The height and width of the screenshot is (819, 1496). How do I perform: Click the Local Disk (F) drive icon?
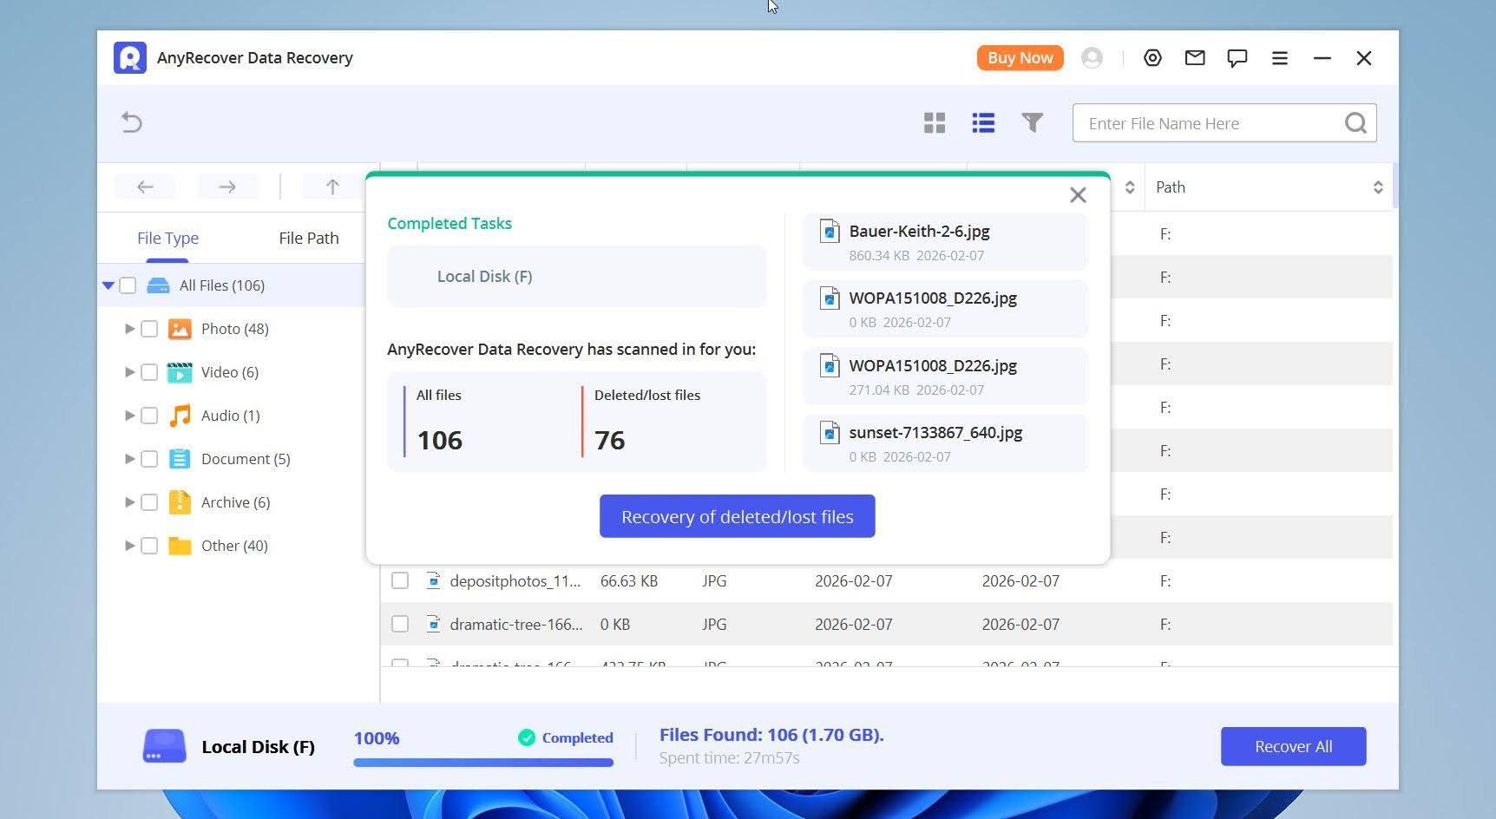tap(164, 746)
